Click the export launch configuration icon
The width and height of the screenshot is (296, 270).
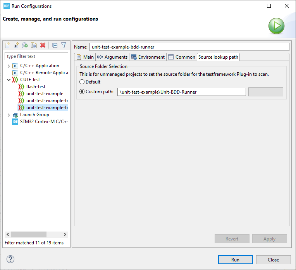[25, 45]
